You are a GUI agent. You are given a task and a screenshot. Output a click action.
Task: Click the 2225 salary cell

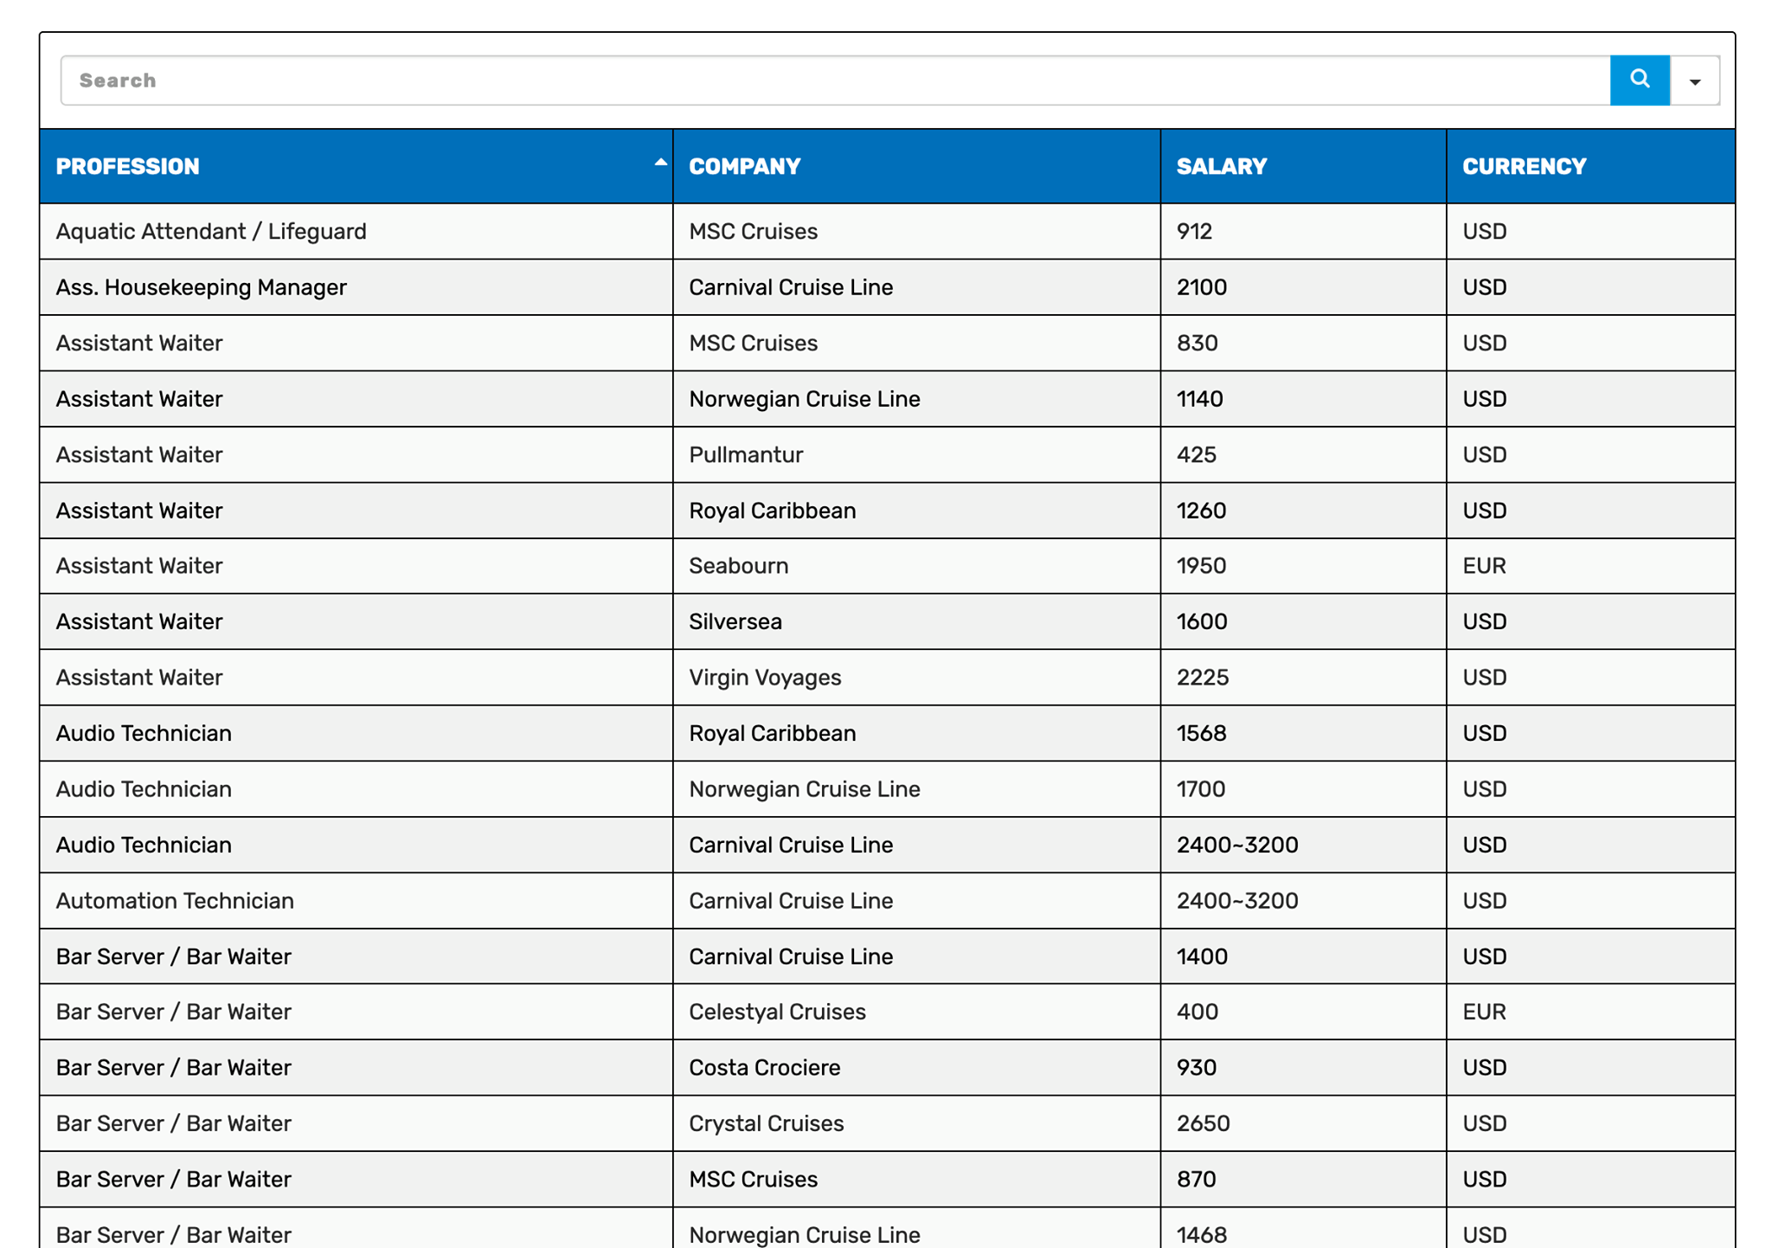click(x=1303, y=678)
